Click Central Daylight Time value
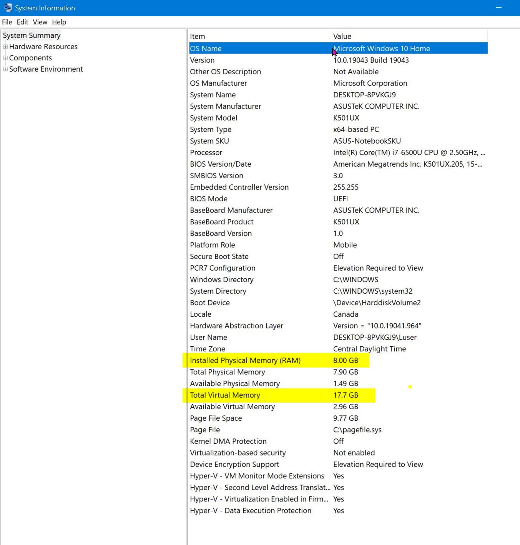 point(370,349)
